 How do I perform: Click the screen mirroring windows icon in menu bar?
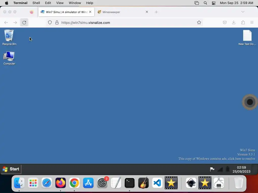point(197,3)
